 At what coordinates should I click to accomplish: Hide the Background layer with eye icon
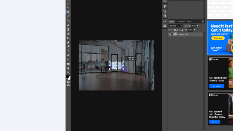(x=170, y=34)
